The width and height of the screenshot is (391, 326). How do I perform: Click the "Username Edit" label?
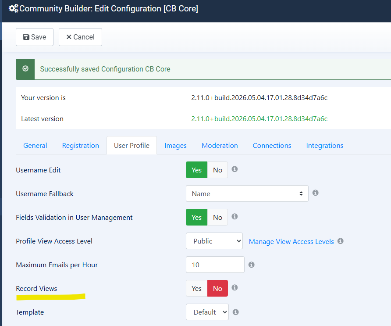pyautogui.click(x=38, y=170)
